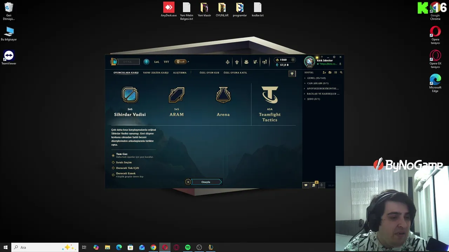Viewport: 449px width, 252px height.
Task: Open Google Chrome from the taskbar
Action: point(153,247)
